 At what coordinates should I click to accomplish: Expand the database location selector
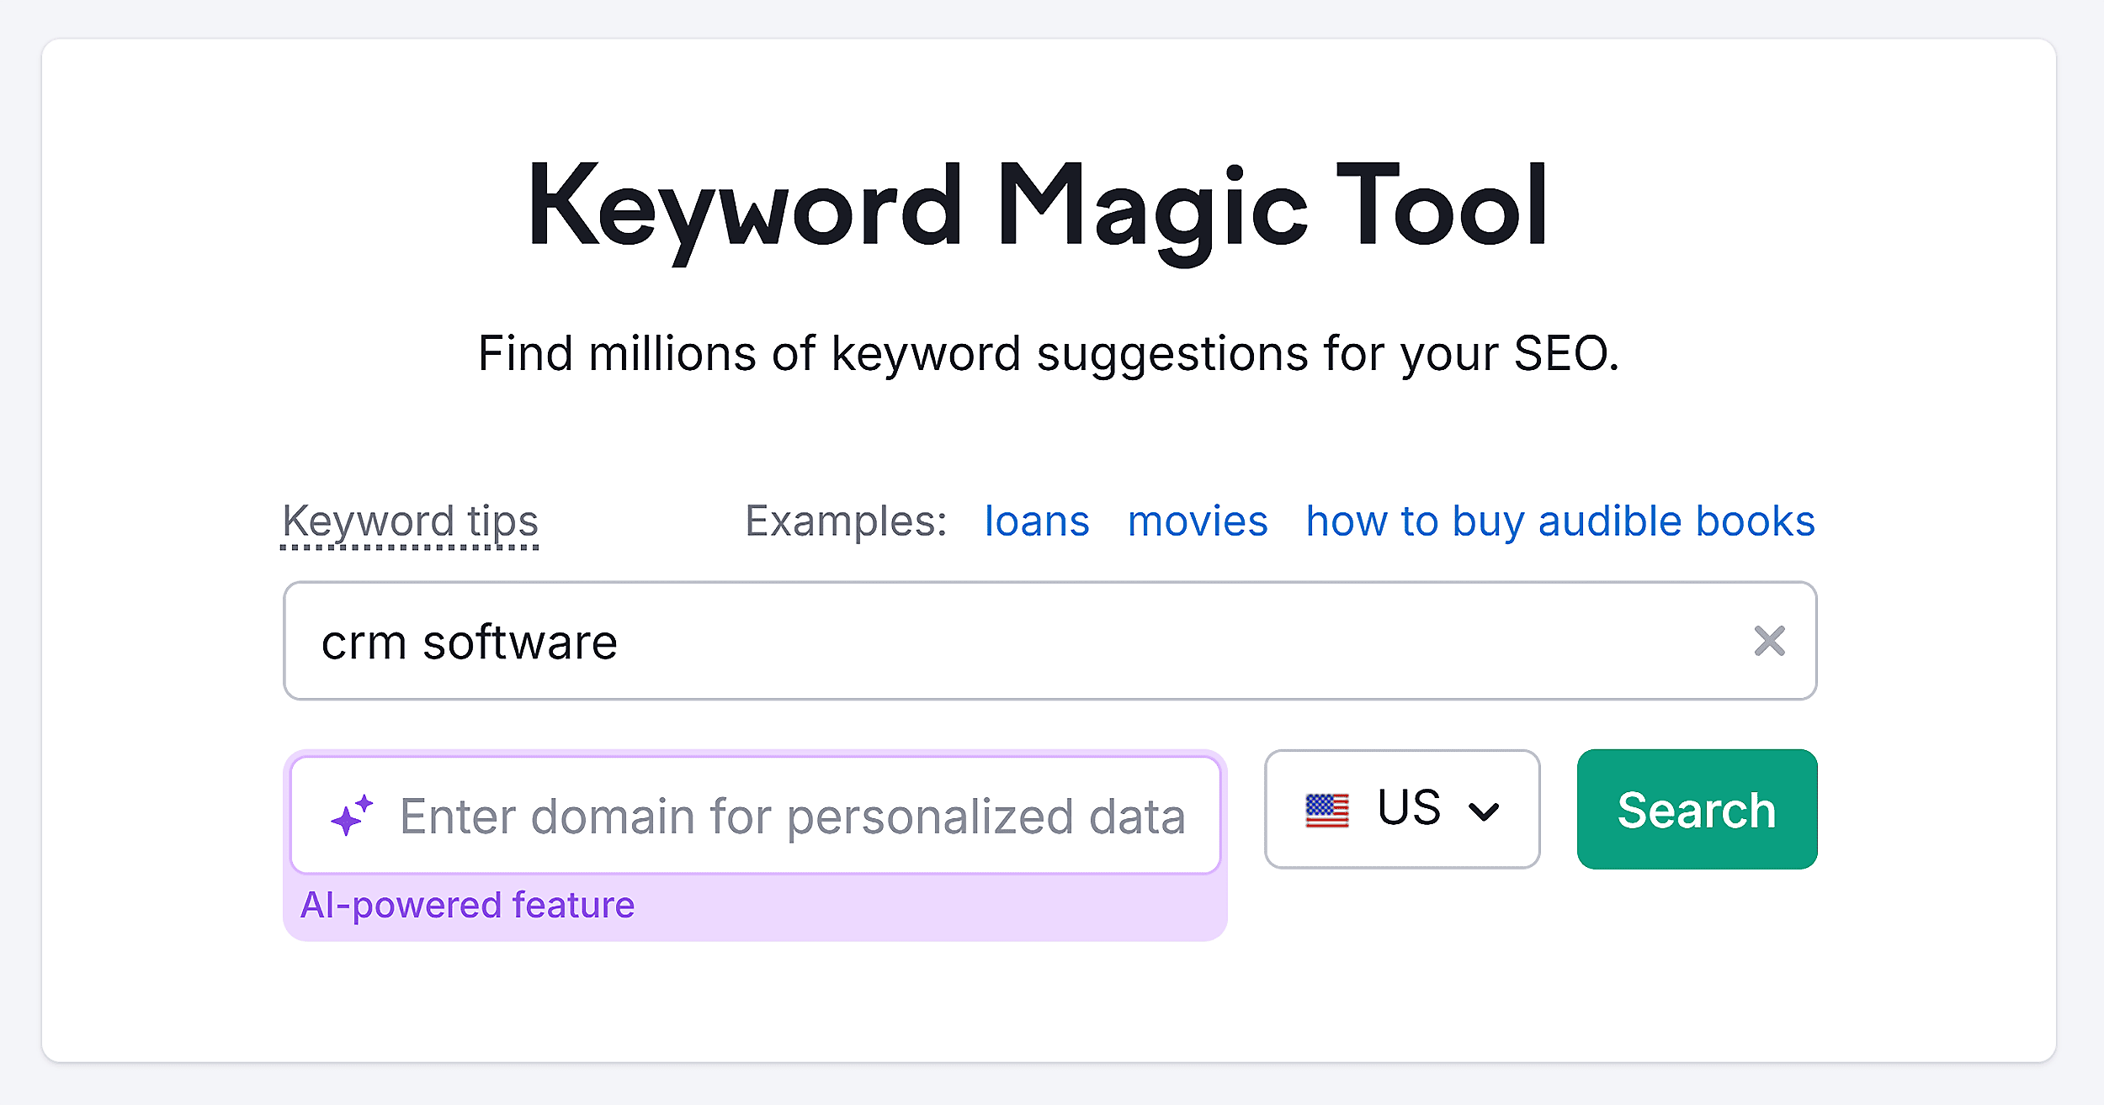click(x=1401, y=808)
